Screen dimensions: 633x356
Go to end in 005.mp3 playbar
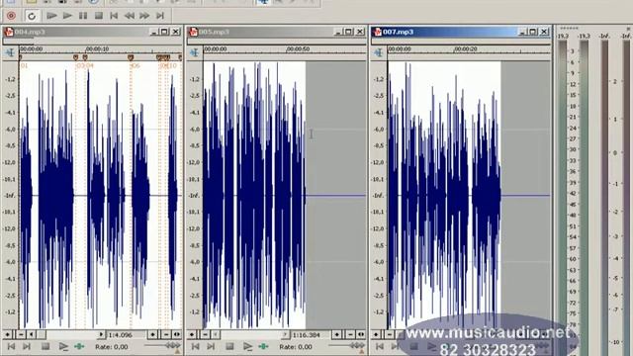pos(211,346)
